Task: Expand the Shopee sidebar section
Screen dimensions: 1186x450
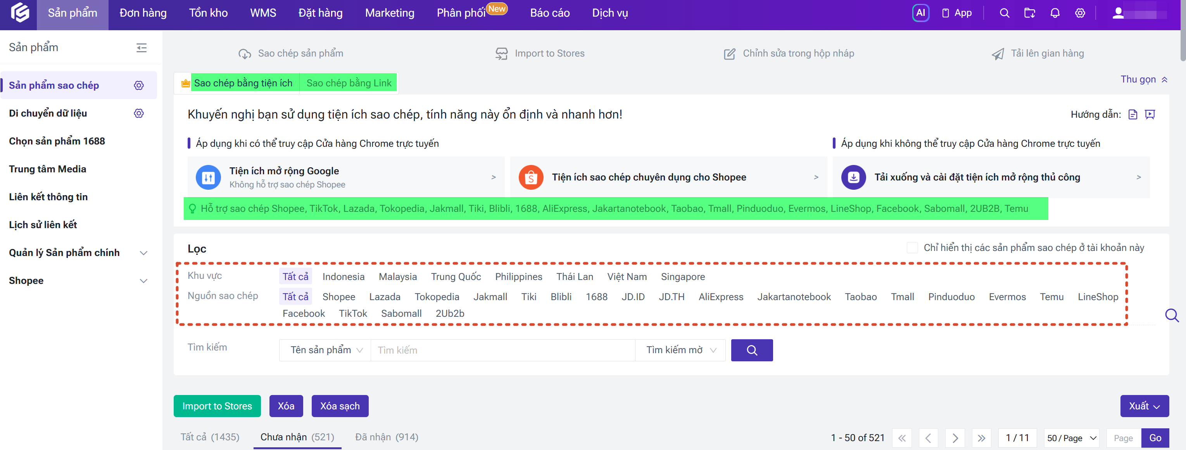Action: 143,281
